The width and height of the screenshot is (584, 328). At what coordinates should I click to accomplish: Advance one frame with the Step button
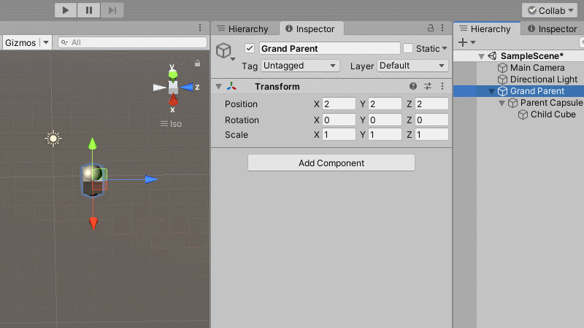(x=112, y=10)
